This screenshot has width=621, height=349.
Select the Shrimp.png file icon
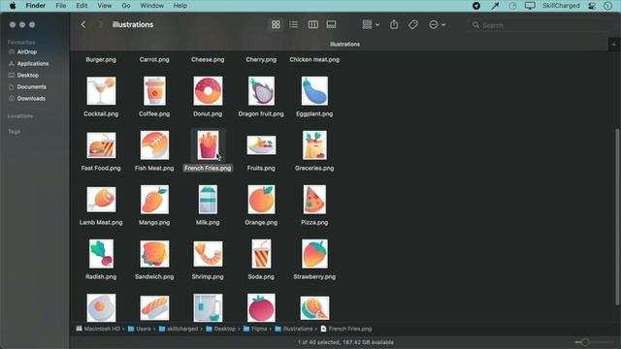[208, 254]
